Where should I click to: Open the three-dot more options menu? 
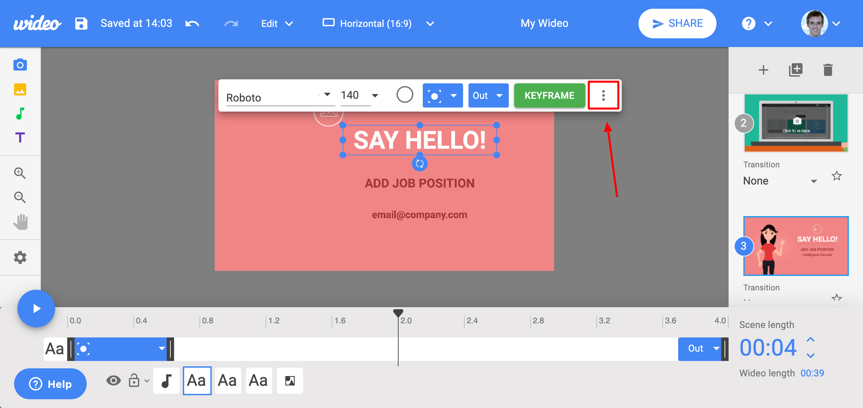click(603, 95)
